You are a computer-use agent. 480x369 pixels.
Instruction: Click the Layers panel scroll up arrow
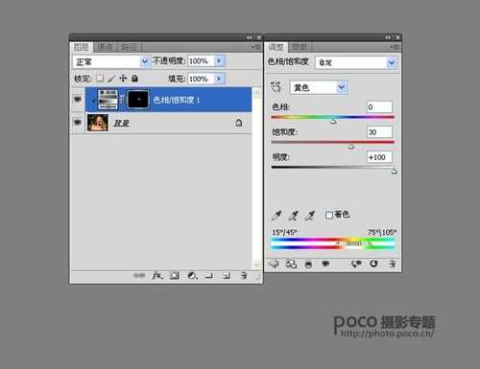257,93
